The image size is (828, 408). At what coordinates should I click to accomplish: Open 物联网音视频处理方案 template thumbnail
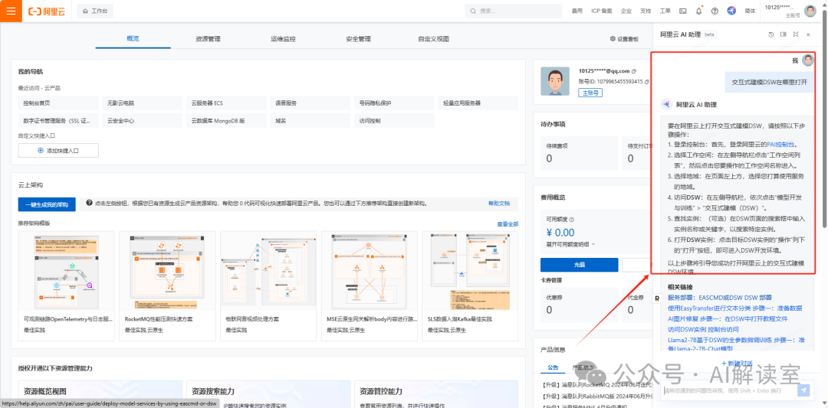(x=268, y=271)
